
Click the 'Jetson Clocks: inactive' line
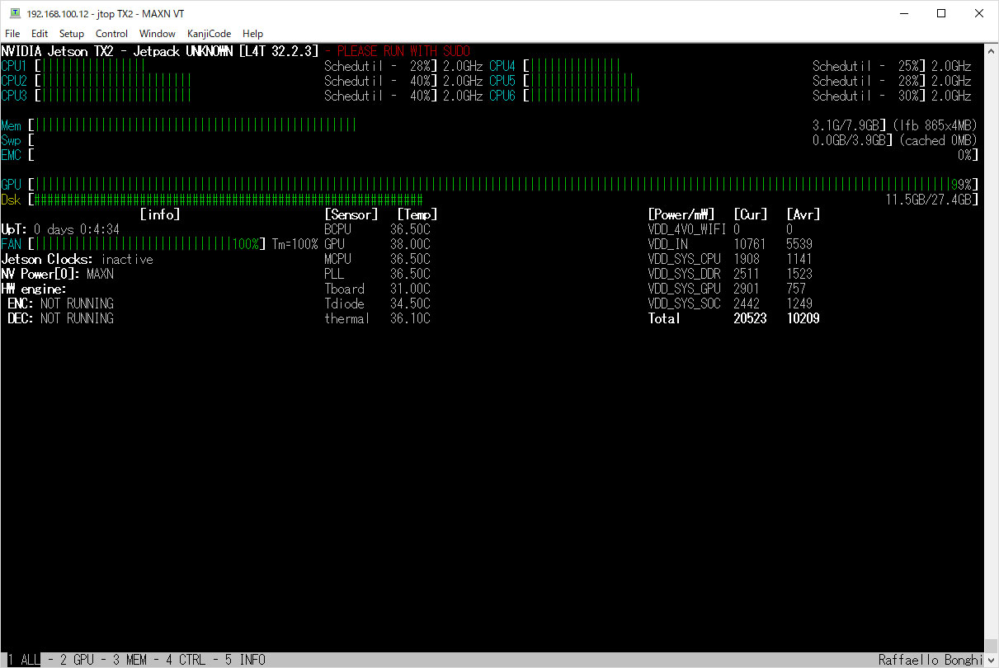point(77,259)
